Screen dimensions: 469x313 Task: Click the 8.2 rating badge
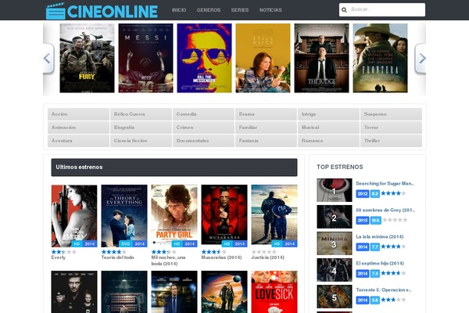374,193
